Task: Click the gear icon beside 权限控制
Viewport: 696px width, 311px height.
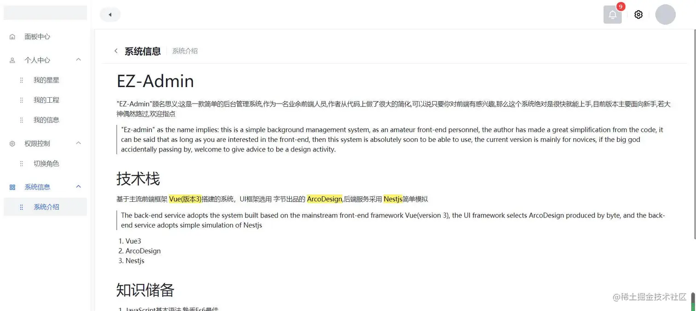Action: tap(12, 144)
